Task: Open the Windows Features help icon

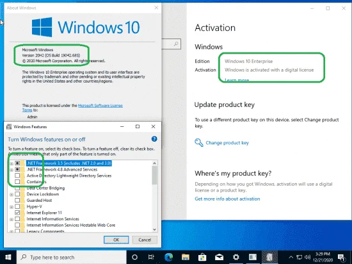Action: [x=154, y=139]
